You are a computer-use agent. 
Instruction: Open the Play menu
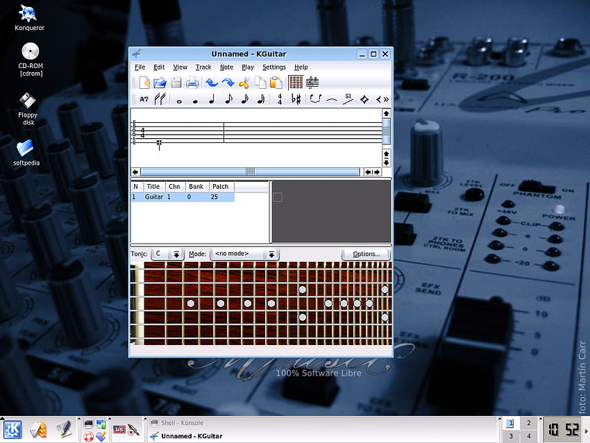point(248,67)
